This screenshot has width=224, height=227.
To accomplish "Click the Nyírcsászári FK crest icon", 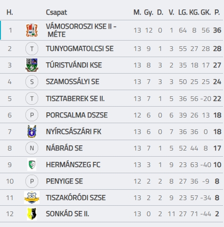I will coord(32,132).
